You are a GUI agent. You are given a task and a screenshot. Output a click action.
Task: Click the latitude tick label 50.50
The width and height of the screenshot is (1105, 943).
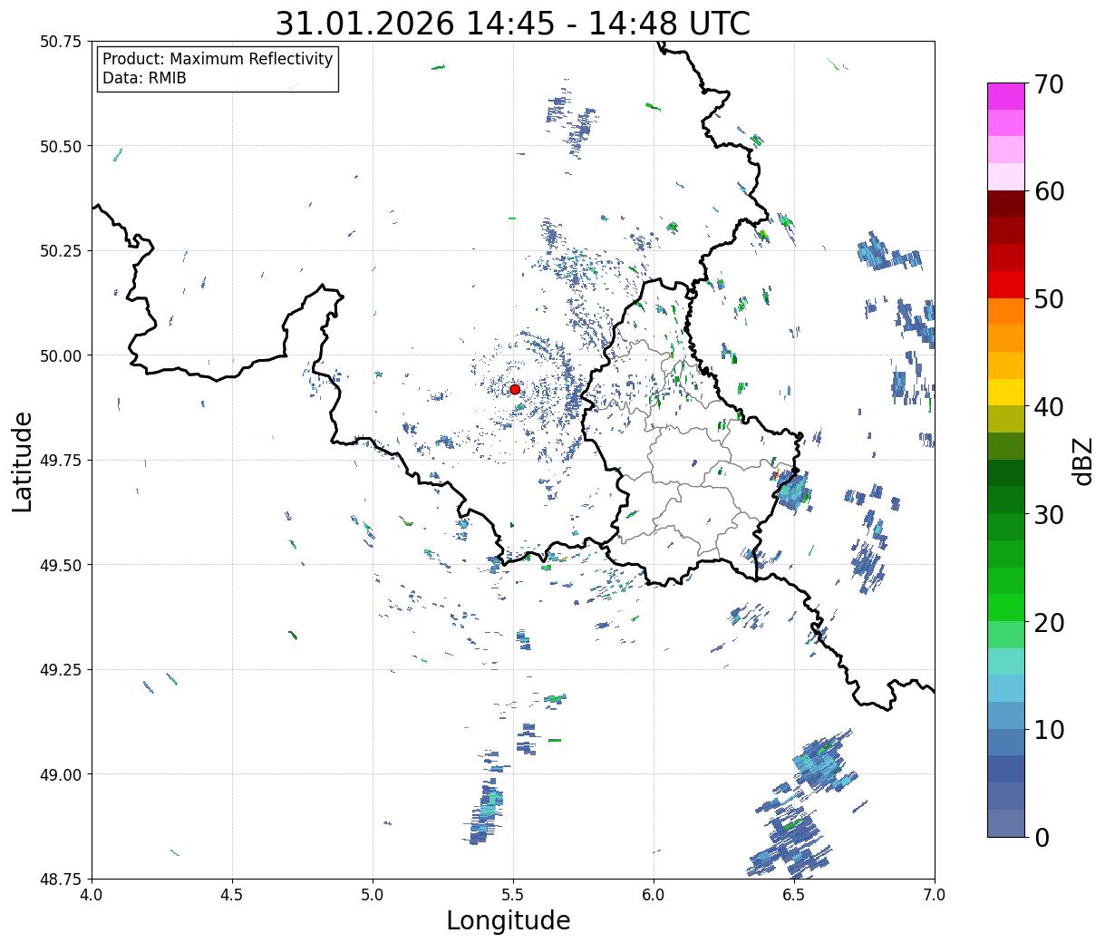click(x=61, y=146)
